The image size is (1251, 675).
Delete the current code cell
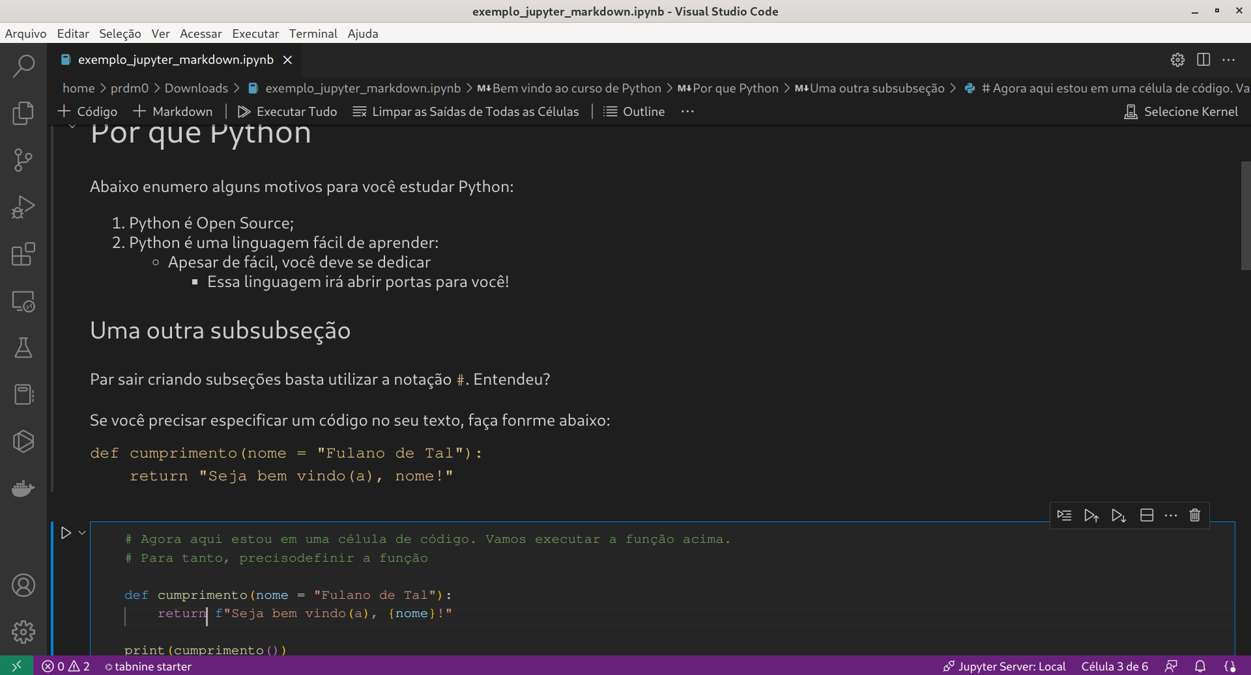[x=1194, y=516]
